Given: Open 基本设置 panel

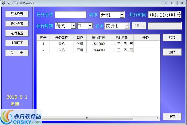Looking at the screenshot, I should tap(17, 14).
